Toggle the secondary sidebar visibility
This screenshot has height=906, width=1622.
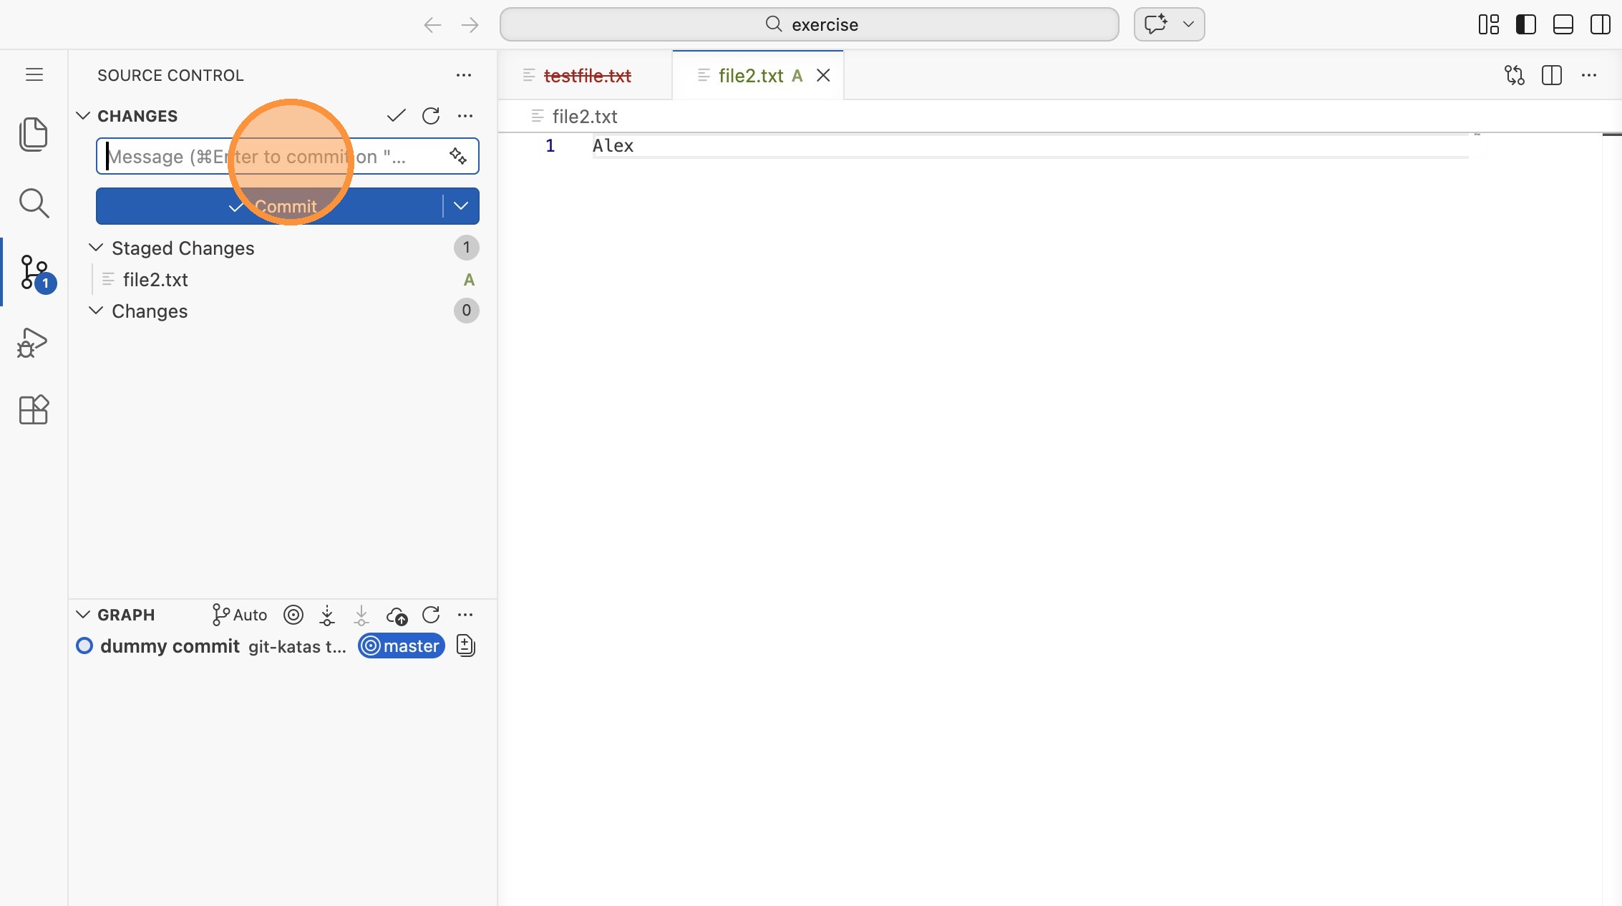click(x=1600, y=24)
